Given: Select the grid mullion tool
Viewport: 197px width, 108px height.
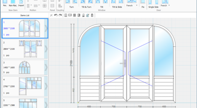Looking at the screenshot, I should (x=44, y=6).
